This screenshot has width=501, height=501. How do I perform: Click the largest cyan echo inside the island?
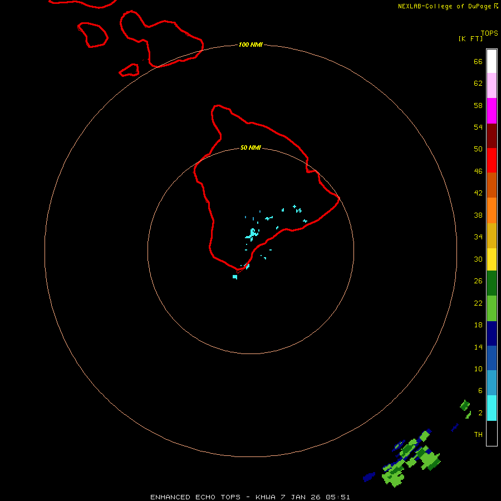tap(252, 234)
